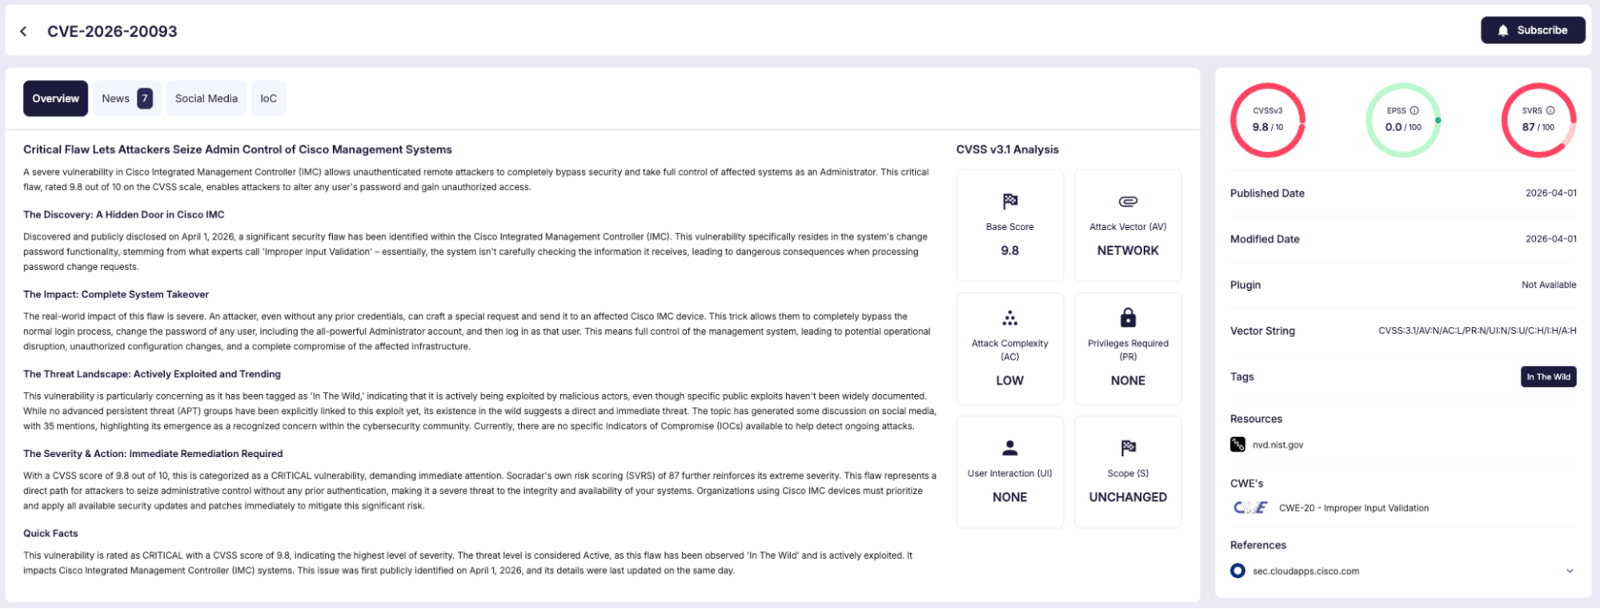Click the CWE logo icon
The width and height of the screenshot is (1600, 609).
point(1250,507)
